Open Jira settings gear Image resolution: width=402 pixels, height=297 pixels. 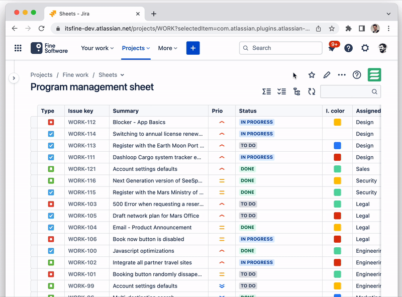coord(365,48)
